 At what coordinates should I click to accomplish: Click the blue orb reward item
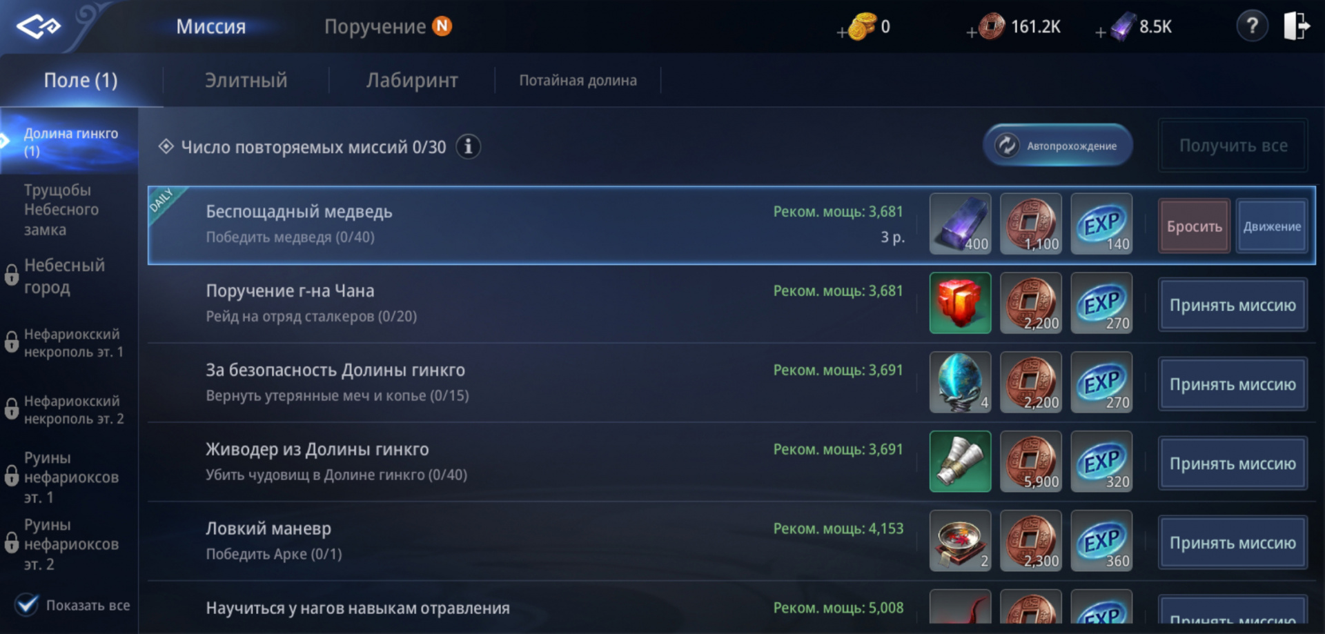point(960,383)
